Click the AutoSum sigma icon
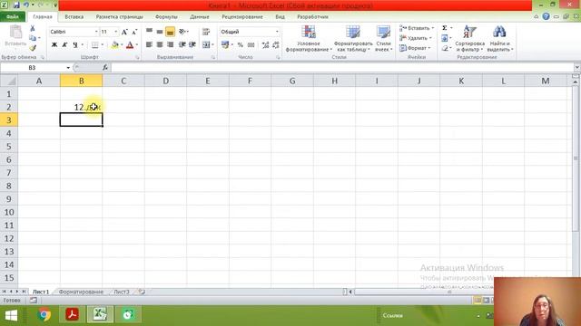 coord(445,28)
